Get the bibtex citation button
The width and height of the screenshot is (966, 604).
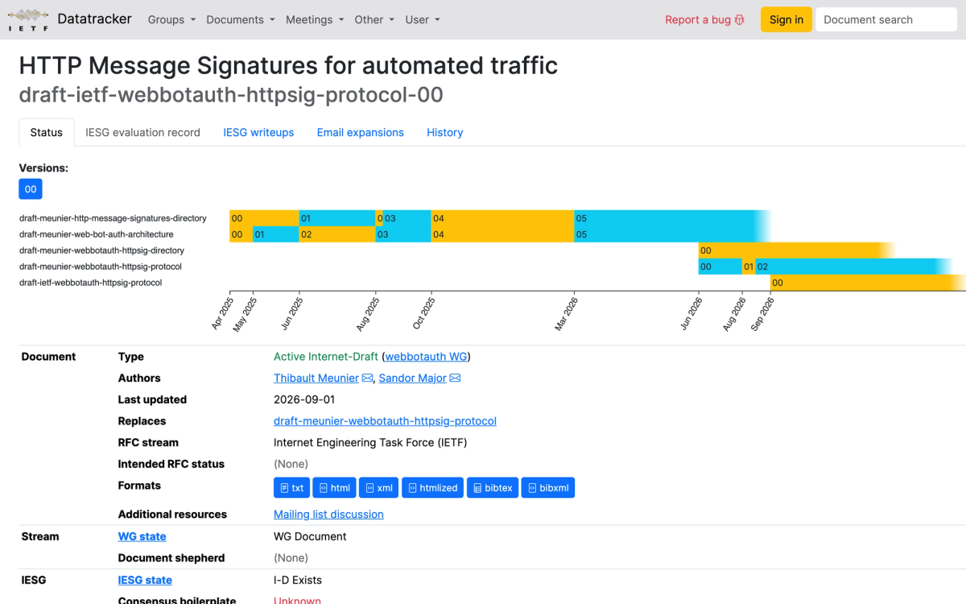[x=493, y=488]
